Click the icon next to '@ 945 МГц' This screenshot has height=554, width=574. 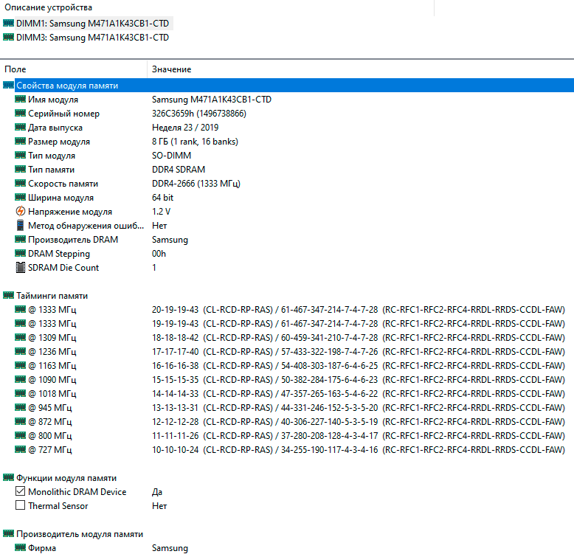20,407
